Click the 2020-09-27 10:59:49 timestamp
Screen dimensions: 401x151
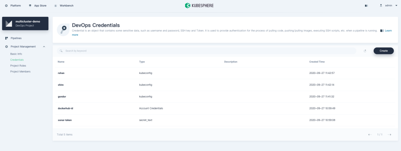pos(322,108)
